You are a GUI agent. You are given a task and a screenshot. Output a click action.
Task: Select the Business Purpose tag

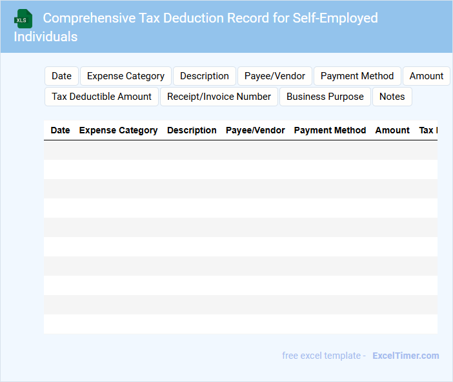click(x=325, y=97)
